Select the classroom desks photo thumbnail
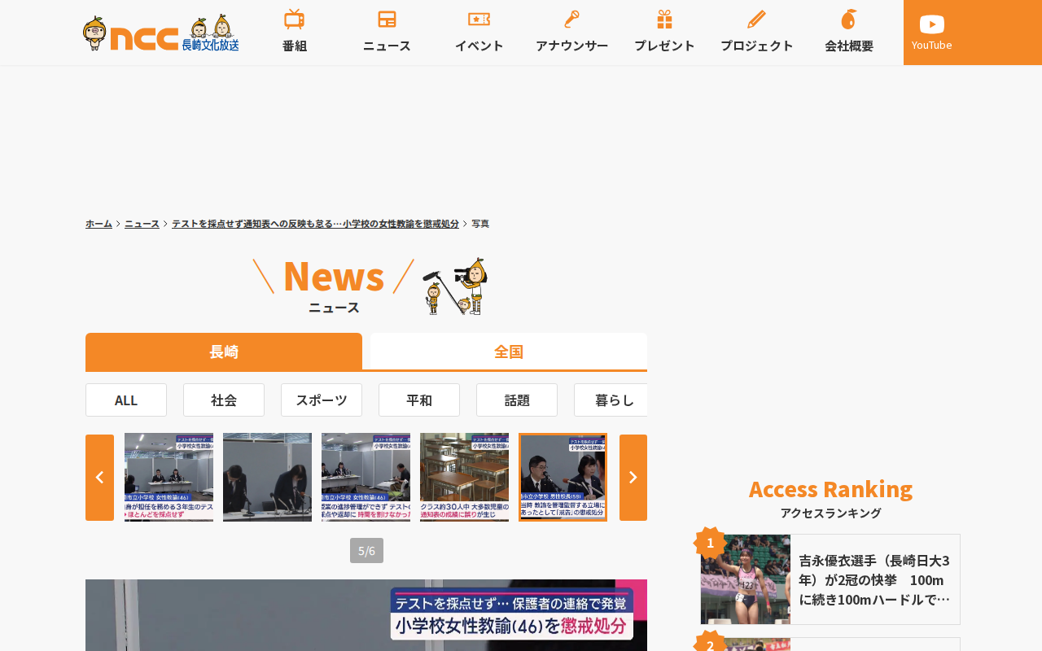The height and width of the screenshot is (651, 1042). (464, 478)
